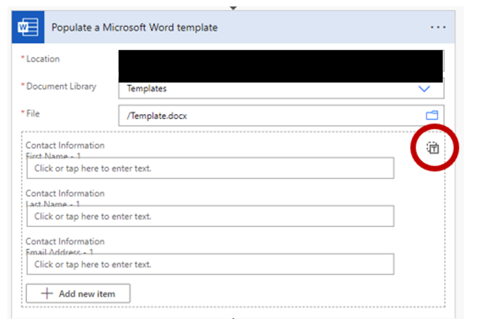
Task: Open the folder picker in the File field
Action: click(x=431, y=115)
